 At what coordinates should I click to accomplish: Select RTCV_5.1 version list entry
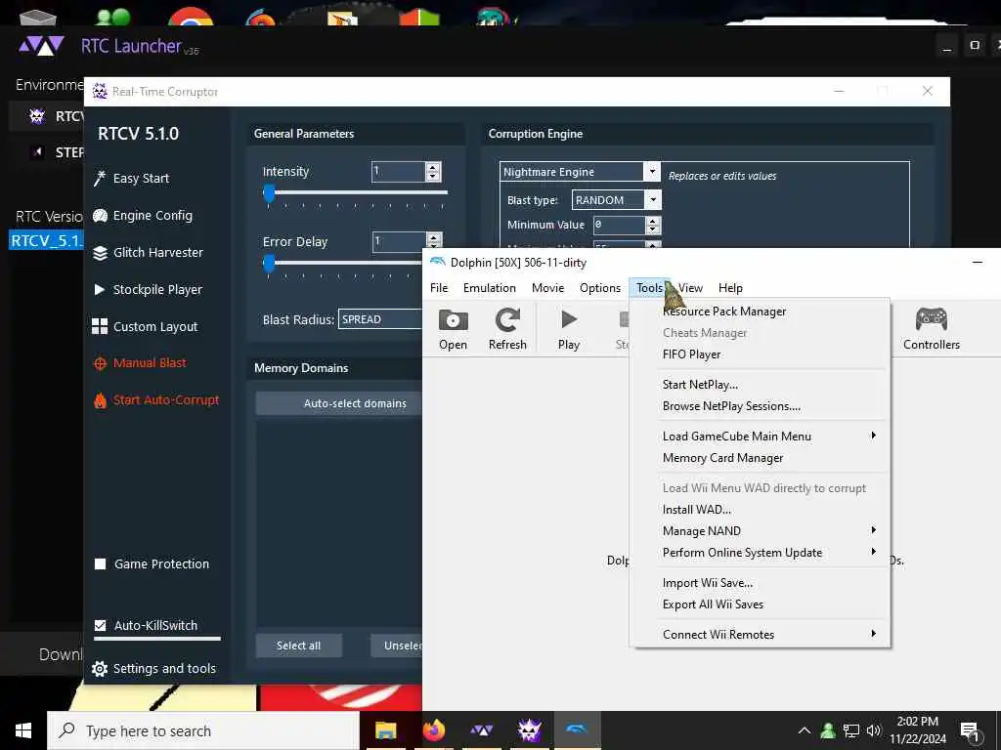[x=46, y=241]
